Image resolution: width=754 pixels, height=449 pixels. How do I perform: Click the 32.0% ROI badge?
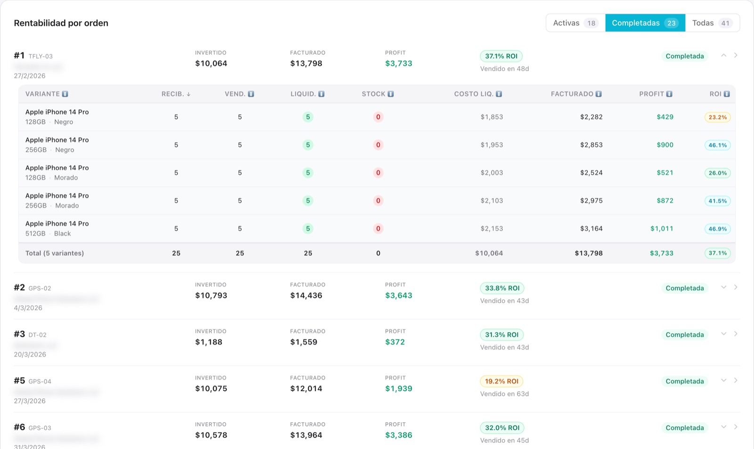[x=502, y=428]
